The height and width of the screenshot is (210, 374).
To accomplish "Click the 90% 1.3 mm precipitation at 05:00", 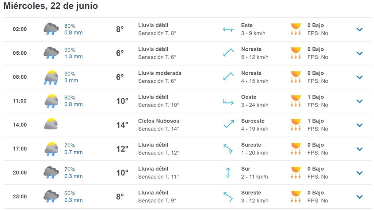I will 73,53.
